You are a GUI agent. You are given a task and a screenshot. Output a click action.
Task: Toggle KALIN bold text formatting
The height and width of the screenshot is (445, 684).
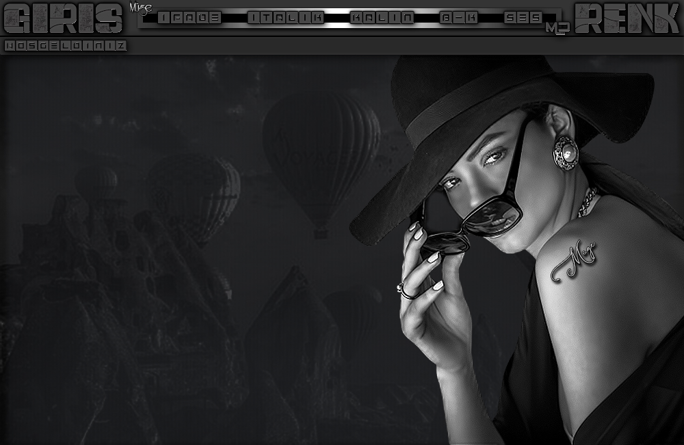click(382, 18)
